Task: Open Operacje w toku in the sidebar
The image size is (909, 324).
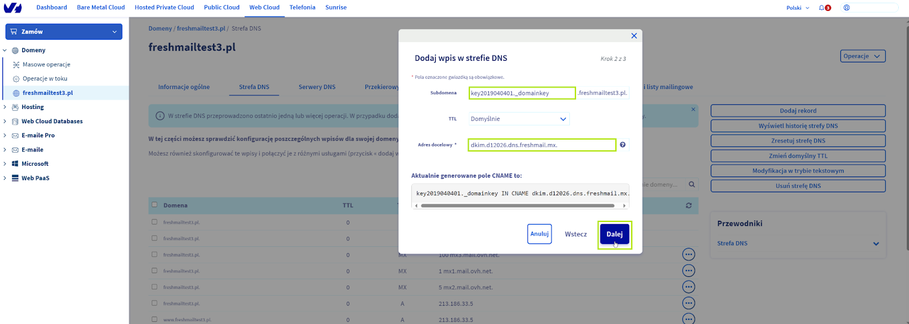Action: coord(45,79)
